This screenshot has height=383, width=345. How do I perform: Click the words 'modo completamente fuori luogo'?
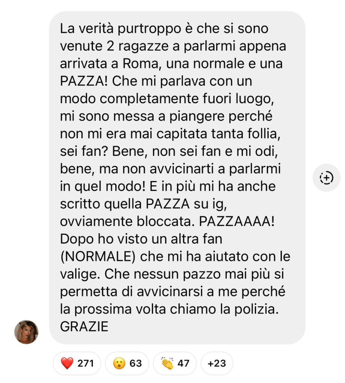(167, 99)
